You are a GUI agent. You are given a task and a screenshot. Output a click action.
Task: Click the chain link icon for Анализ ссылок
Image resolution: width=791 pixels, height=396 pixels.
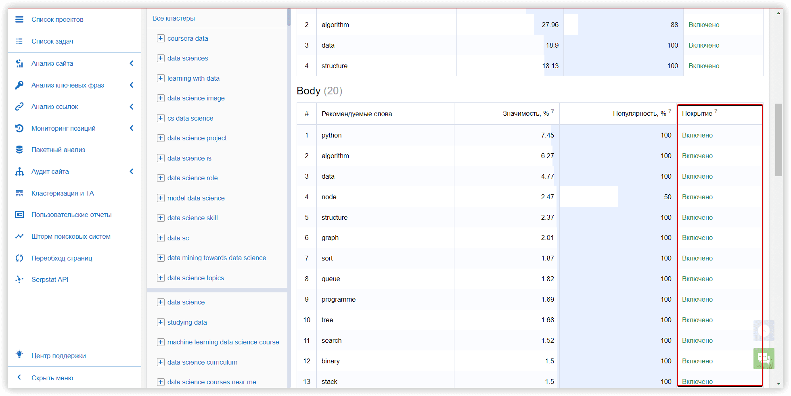(x=19, y=106)
